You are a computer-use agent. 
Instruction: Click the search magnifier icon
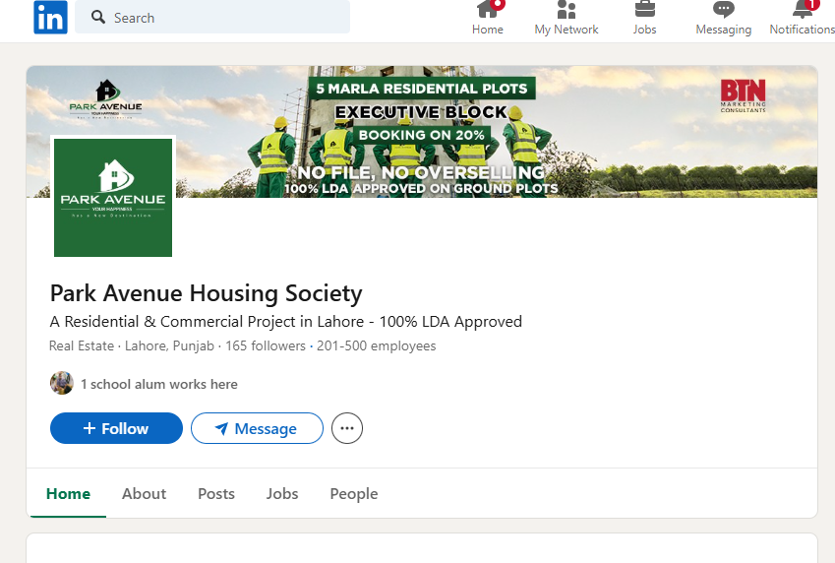pos(98,18)
